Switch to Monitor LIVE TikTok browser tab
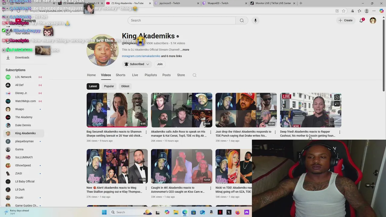The image size is (386, 217). click(273, 3)
